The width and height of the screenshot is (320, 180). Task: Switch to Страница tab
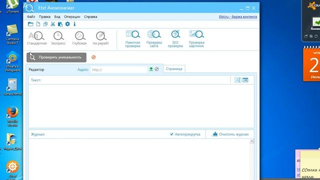point(174,69)
